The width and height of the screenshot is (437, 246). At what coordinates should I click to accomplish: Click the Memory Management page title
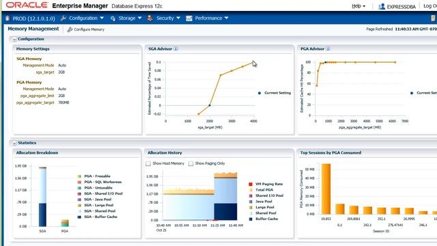coord(33,29)
